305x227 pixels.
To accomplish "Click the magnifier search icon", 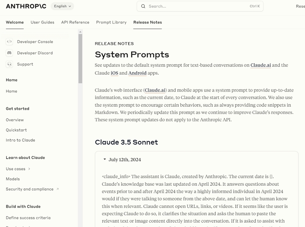I will point(143,6).
